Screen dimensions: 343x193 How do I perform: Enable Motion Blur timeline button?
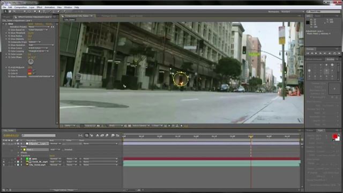tap(107, 136)
